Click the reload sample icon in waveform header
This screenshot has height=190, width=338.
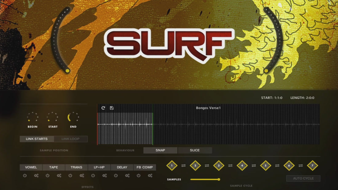[x=103, y=108]
